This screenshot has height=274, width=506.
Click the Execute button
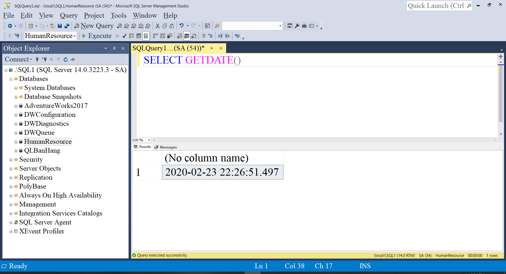97,36
